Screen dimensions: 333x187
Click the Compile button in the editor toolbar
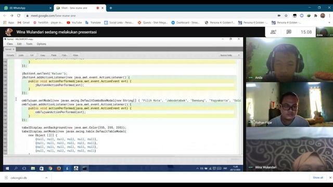tap(10, 55)
